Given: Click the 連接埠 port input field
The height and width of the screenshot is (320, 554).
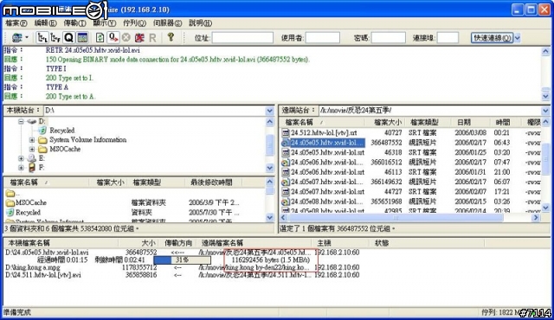Looking at the screenshot, I should [x=448, y=37].
